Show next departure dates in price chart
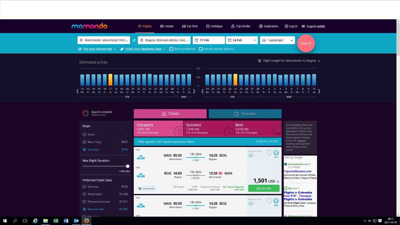 194,91
